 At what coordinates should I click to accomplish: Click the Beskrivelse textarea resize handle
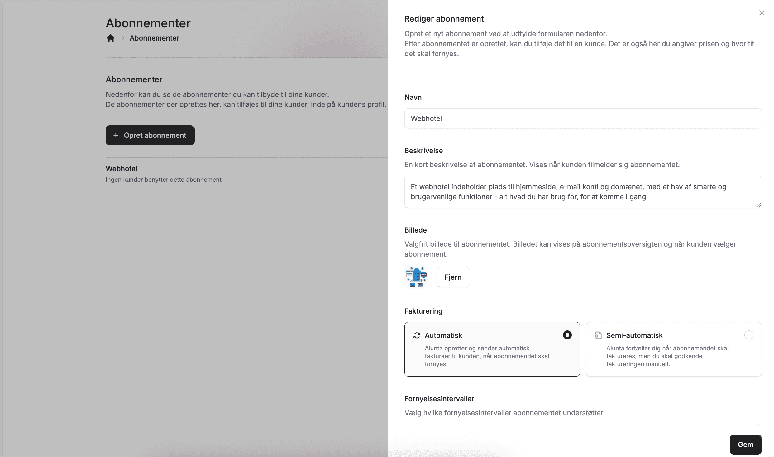(759, 205)
